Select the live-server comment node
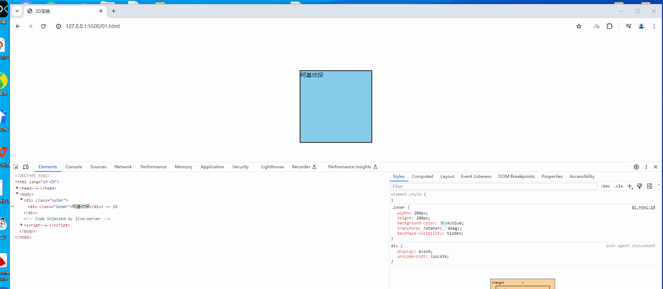This screenshot has height=289, width=663. (67, 219)
